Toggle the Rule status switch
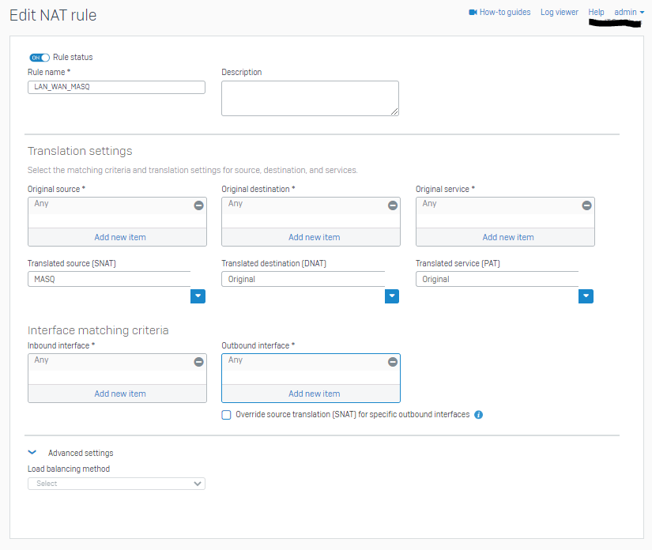 (40, 58)
